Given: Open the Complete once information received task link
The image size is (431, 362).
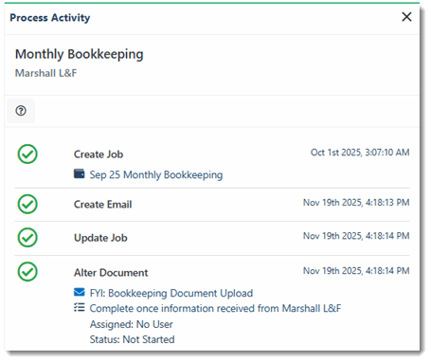Looking at the screenshot, I should [x=215, y=308].
